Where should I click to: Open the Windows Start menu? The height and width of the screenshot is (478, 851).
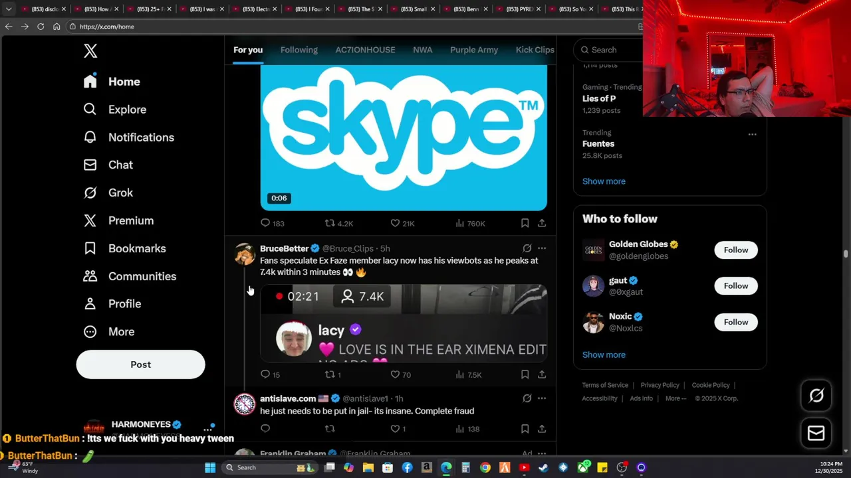[x=210, y=467]
